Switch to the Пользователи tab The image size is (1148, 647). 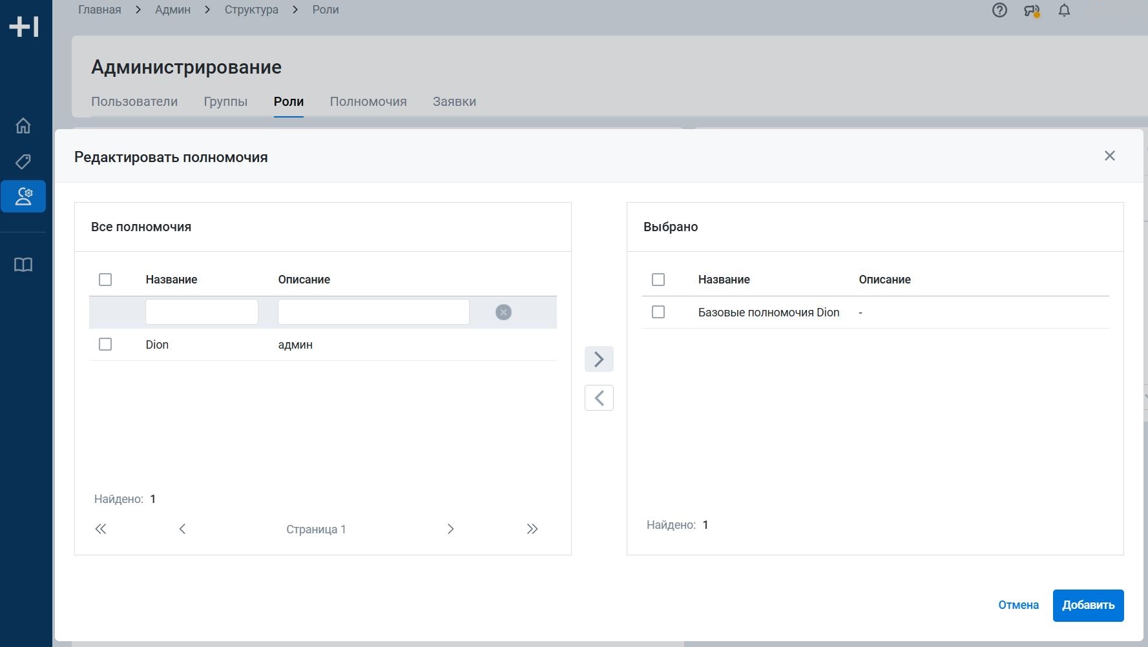134,101
